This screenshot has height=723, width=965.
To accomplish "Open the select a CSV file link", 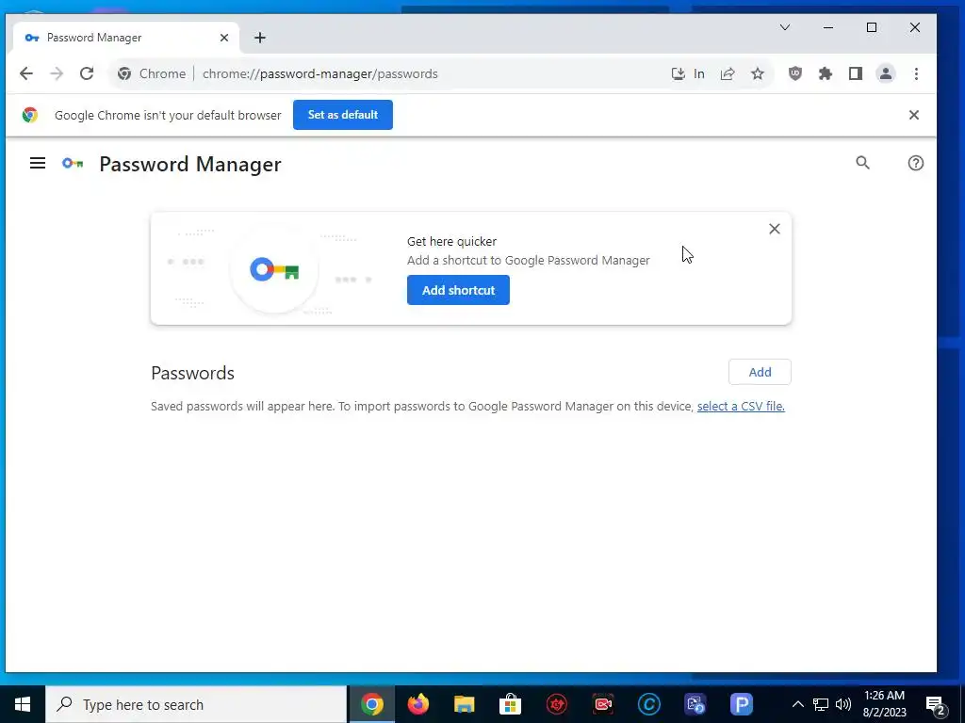I will coord(741,407).
